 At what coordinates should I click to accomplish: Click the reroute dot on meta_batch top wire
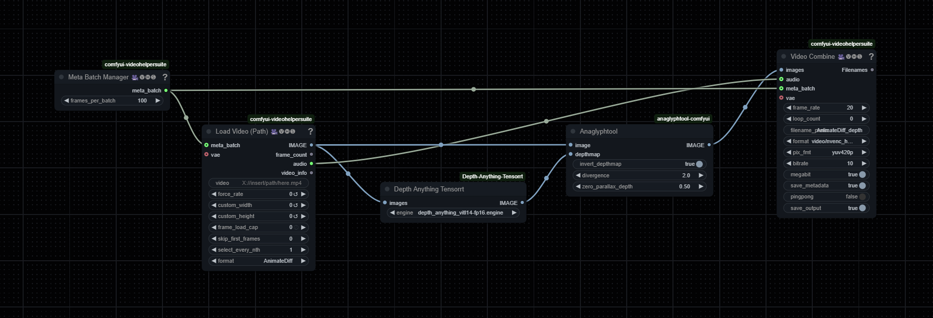[x=473, y=89]
